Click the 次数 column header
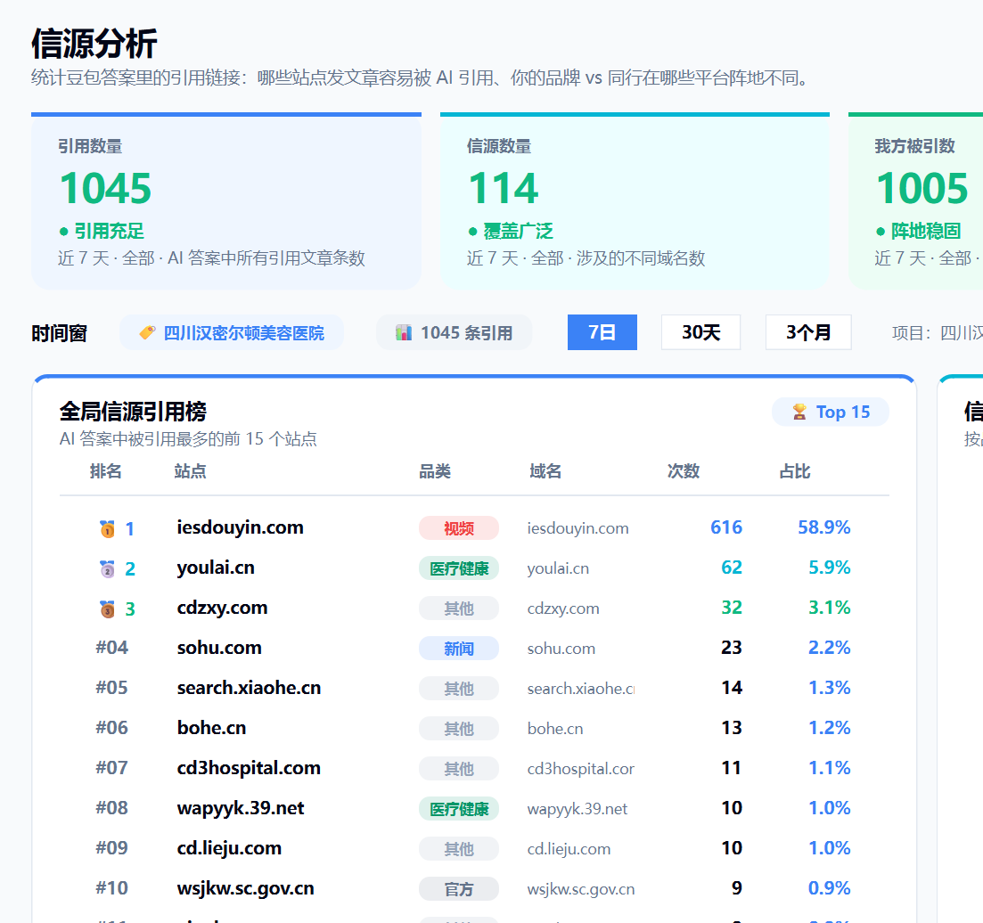Image resolution: width=983 pixels, height=923 pixels. (683, 470)
